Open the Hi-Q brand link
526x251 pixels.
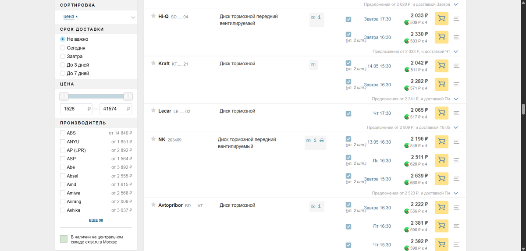(163, 16)
